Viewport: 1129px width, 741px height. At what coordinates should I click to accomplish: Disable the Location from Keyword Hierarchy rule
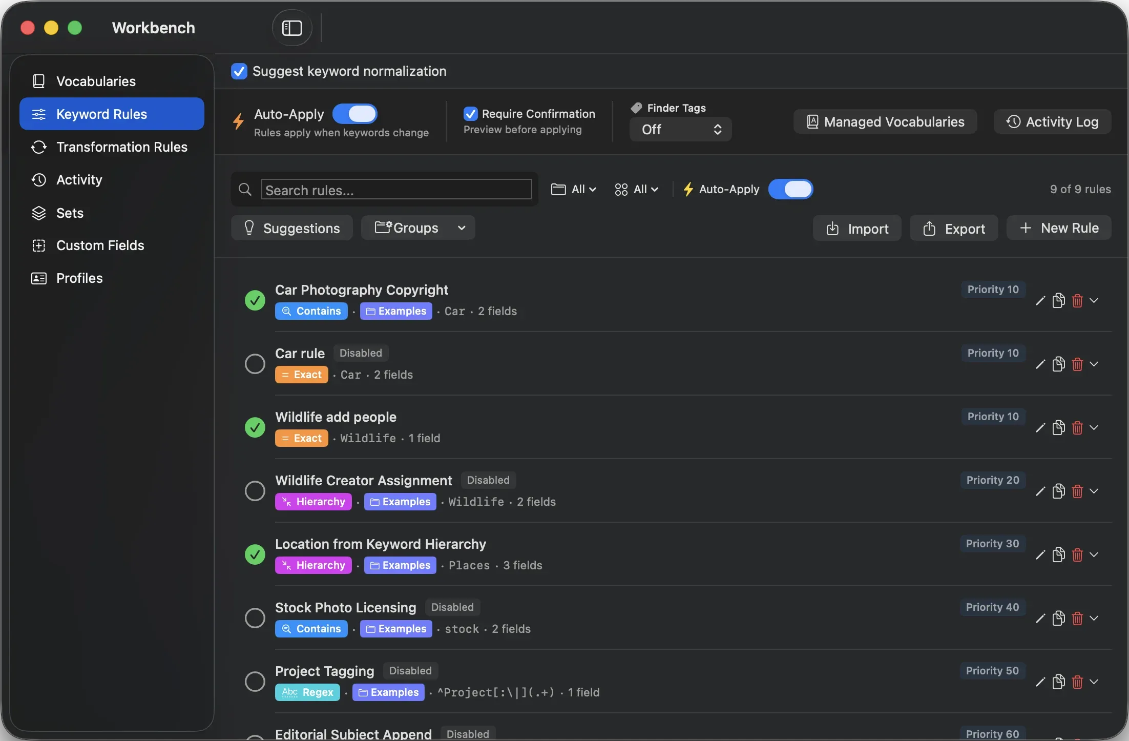[x=255, y=554]
